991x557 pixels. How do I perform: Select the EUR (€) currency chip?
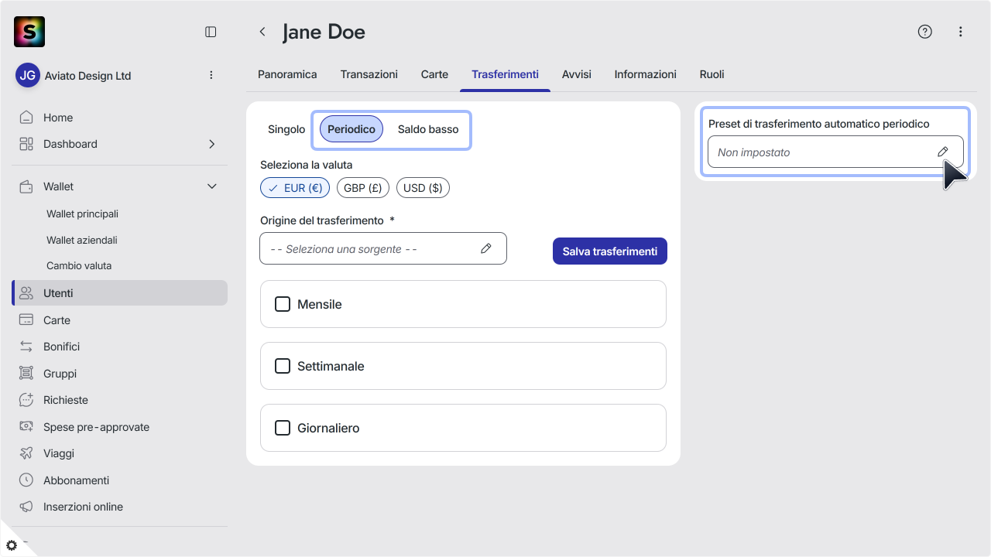295,188
